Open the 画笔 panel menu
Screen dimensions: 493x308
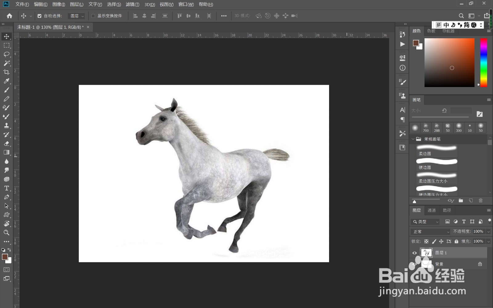pos(489,100)
